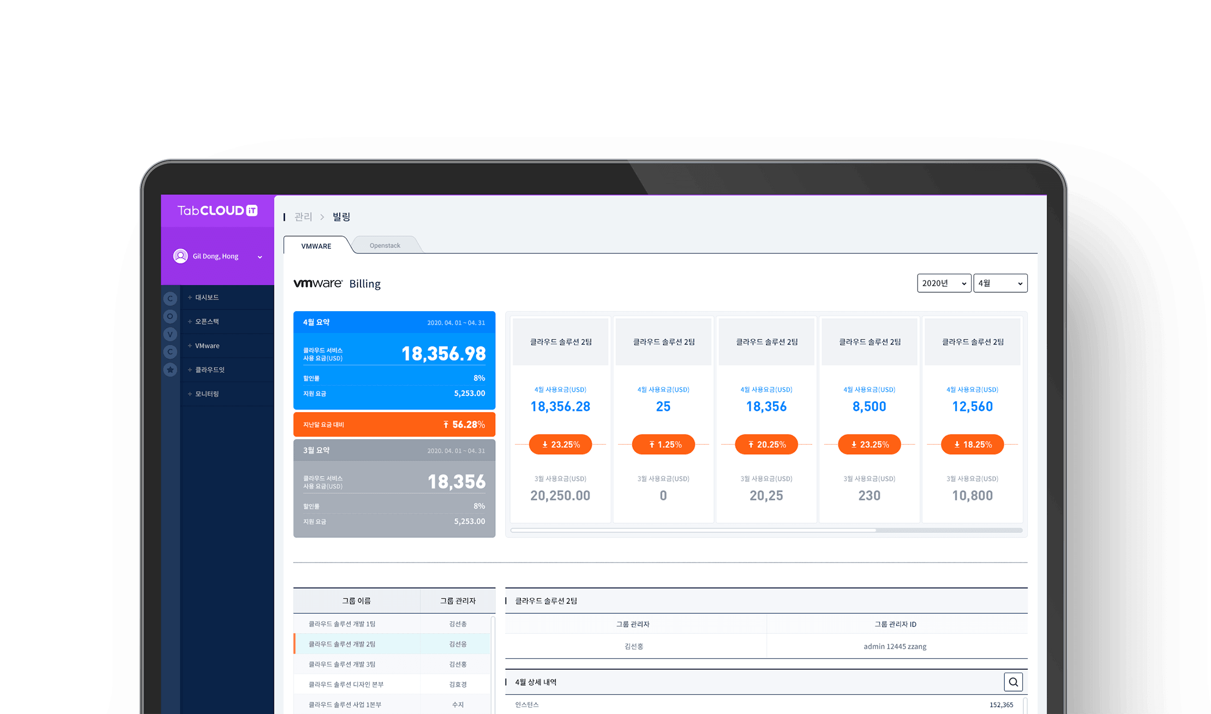Switch to the Openstack tab
Viewport: 1211px width, 714px height.
coord(385,246)
